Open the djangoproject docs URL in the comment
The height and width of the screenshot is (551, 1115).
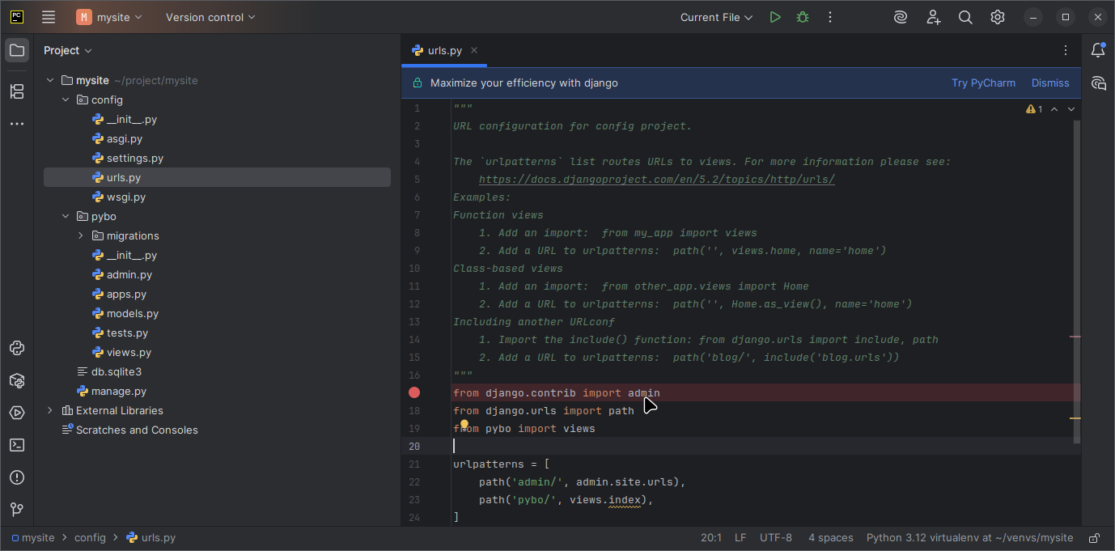click(656, 180)
